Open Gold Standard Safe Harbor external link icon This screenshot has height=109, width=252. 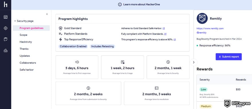(164, 28)
